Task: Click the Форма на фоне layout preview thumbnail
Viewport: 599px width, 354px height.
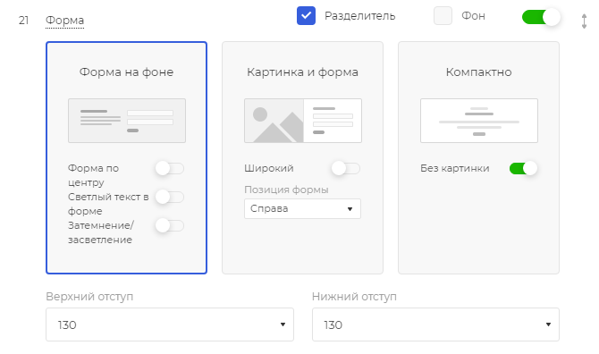Action: pyautogui.click(x=127, y=121)
